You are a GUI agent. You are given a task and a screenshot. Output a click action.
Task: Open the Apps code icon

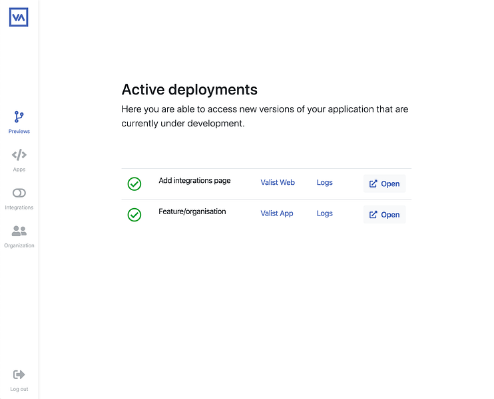19,155
